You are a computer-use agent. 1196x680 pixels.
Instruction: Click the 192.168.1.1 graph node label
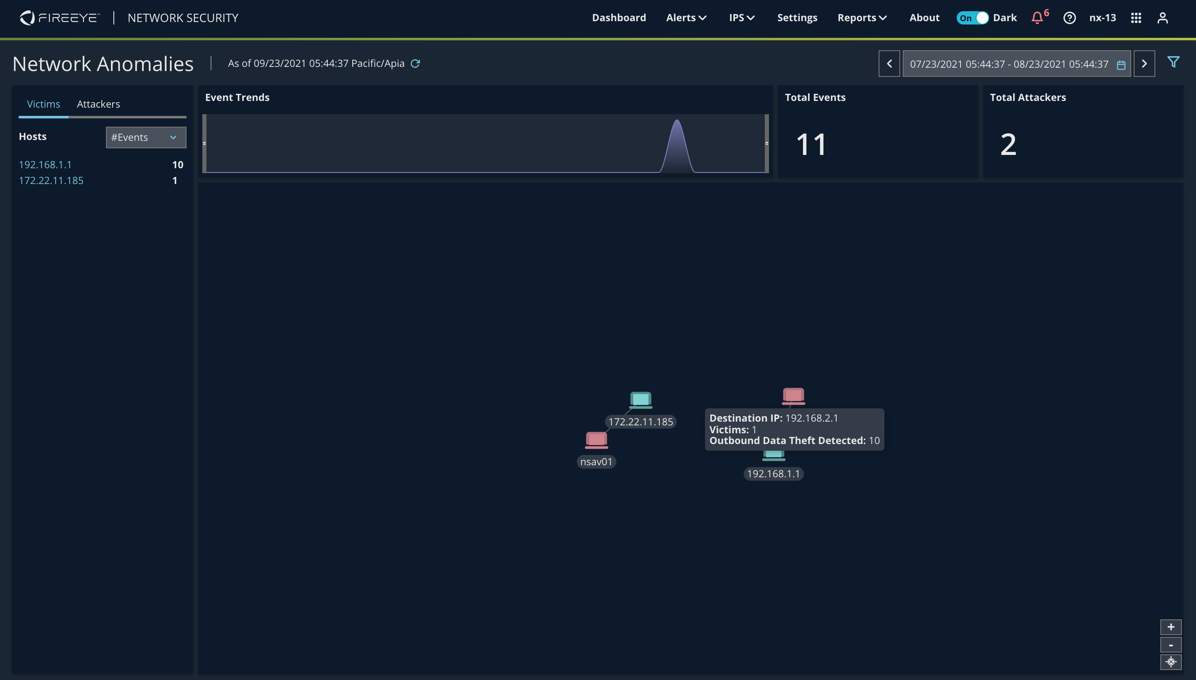774,474
